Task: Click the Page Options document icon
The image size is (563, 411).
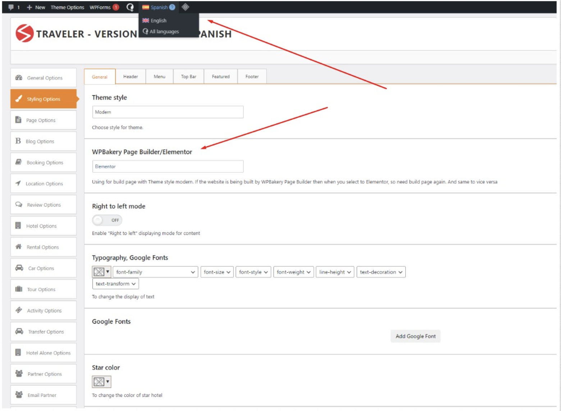Action: (x=18, y=120)
